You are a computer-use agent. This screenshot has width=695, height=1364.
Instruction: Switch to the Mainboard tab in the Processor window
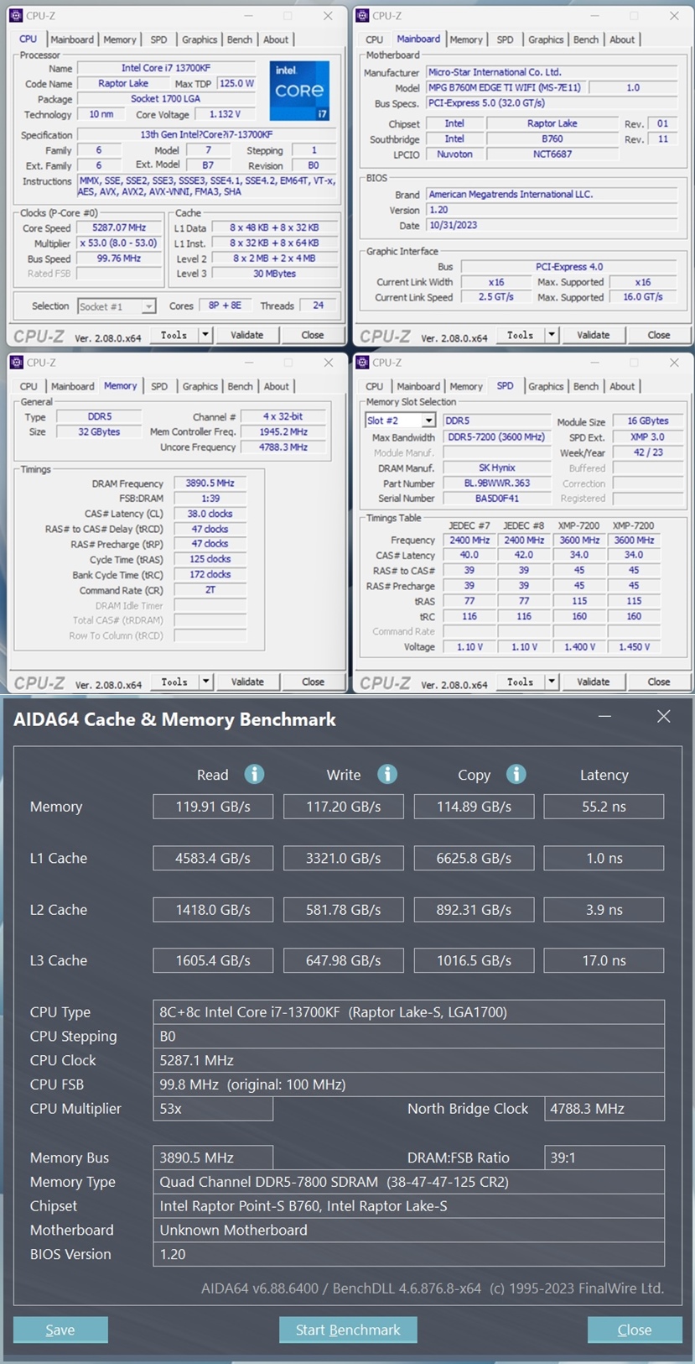pos(72,39)
